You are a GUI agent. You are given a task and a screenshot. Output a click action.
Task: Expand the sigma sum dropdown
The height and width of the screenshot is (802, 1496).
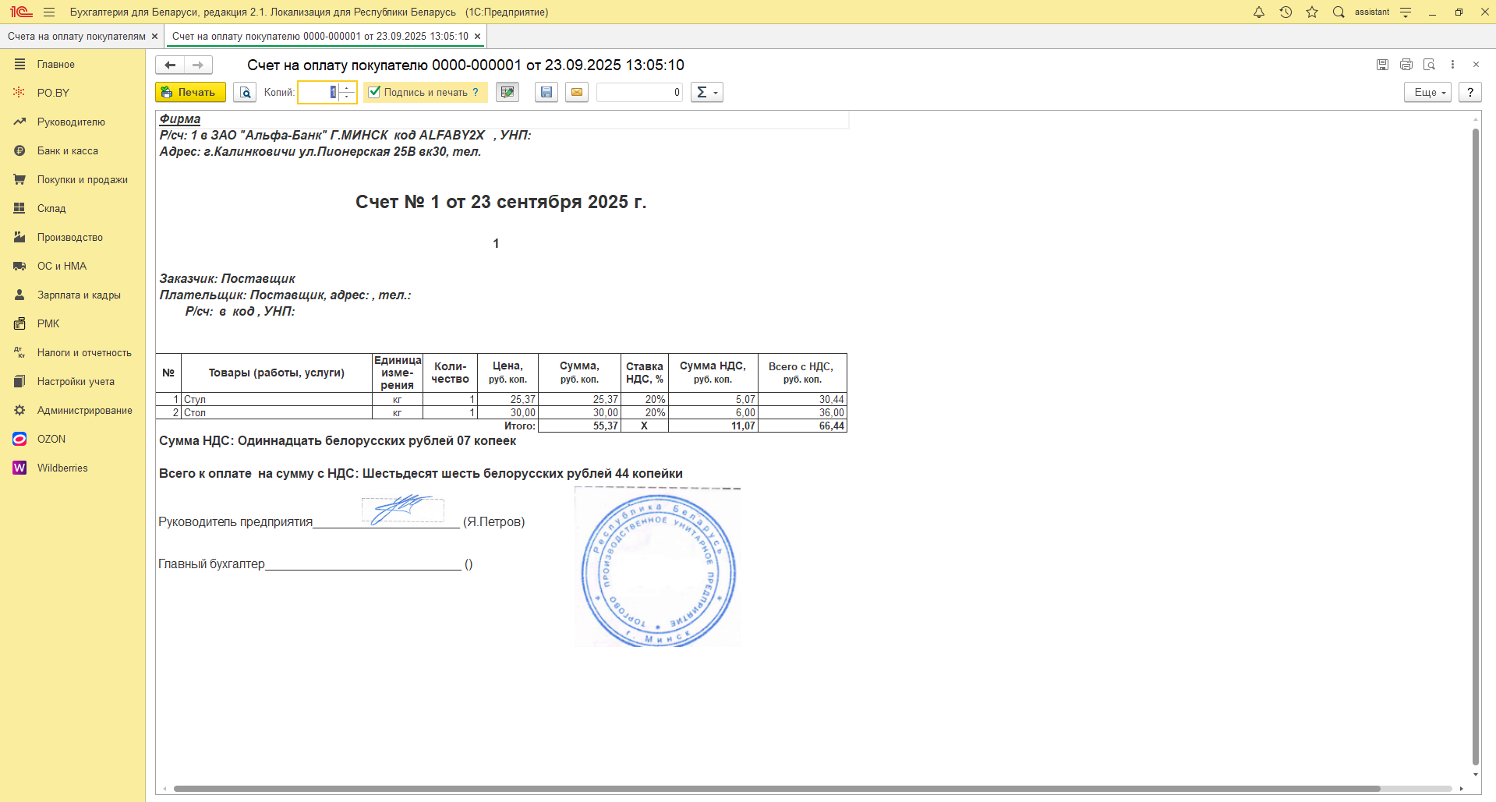706,93
